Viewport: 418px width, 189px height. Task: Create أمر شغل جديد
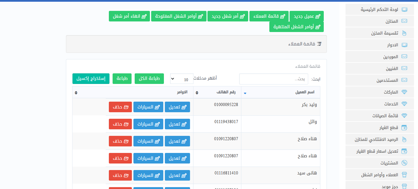228,16
